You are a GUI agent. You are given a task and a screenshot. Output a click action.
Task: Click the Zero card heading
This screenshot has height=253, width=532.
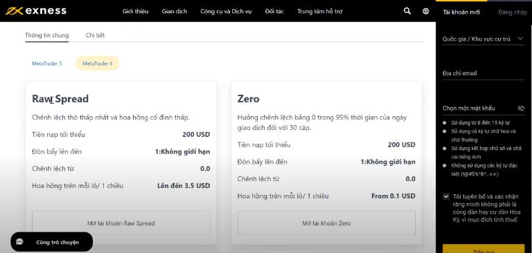(x=249, y=99)
